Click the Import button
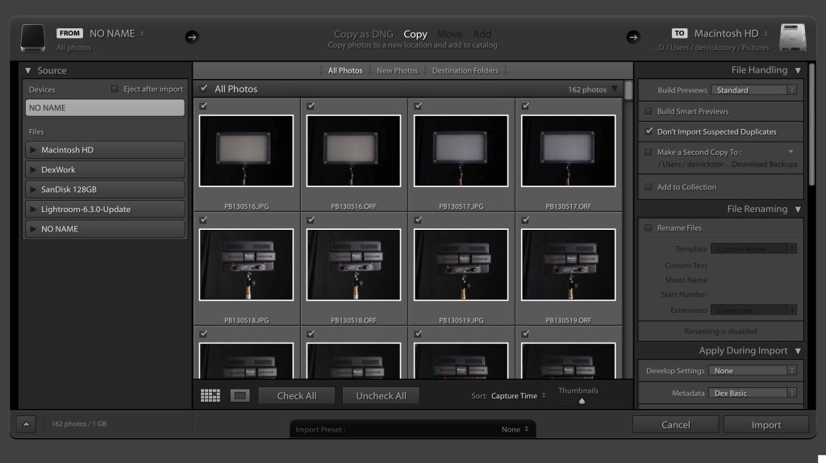 point(766,425)
